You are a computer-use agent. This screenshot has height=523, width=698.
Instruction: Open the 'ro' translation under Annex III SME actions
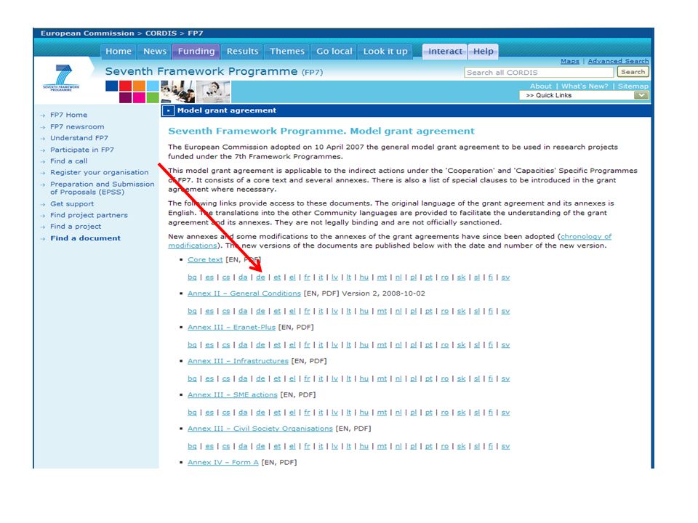pos(445,413)
